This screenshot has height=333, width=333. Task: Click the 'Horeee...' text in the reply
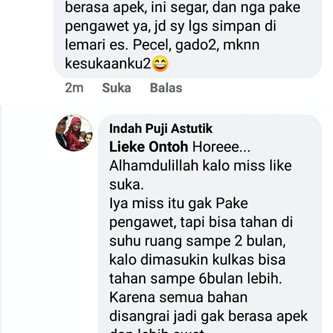[x=221, y=147]
